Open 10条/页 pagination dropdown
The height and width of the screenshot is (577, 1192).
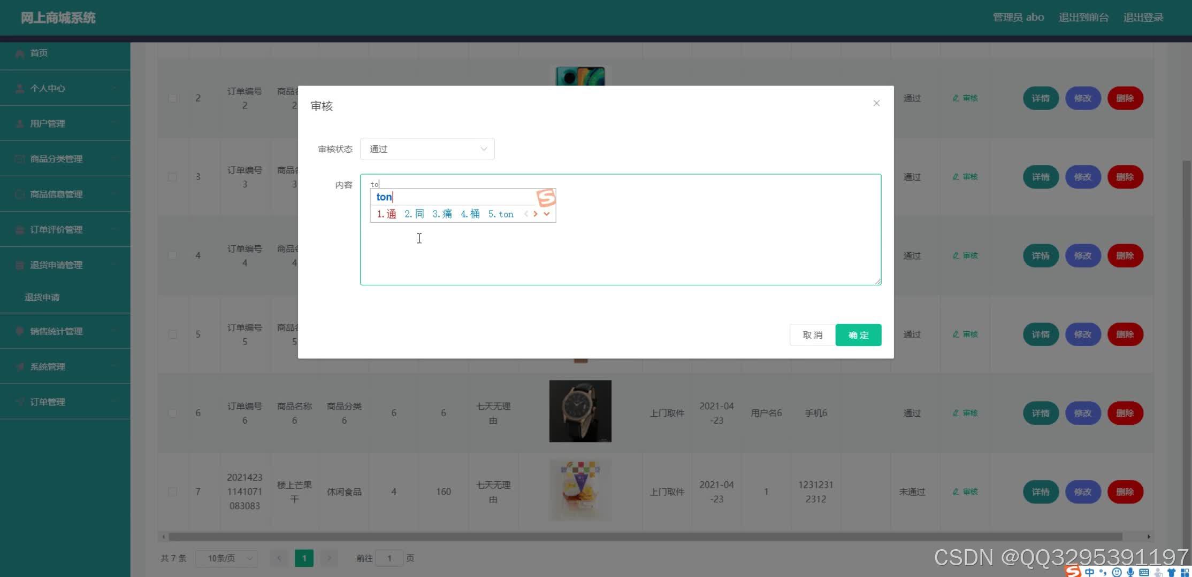click(228, 558)
